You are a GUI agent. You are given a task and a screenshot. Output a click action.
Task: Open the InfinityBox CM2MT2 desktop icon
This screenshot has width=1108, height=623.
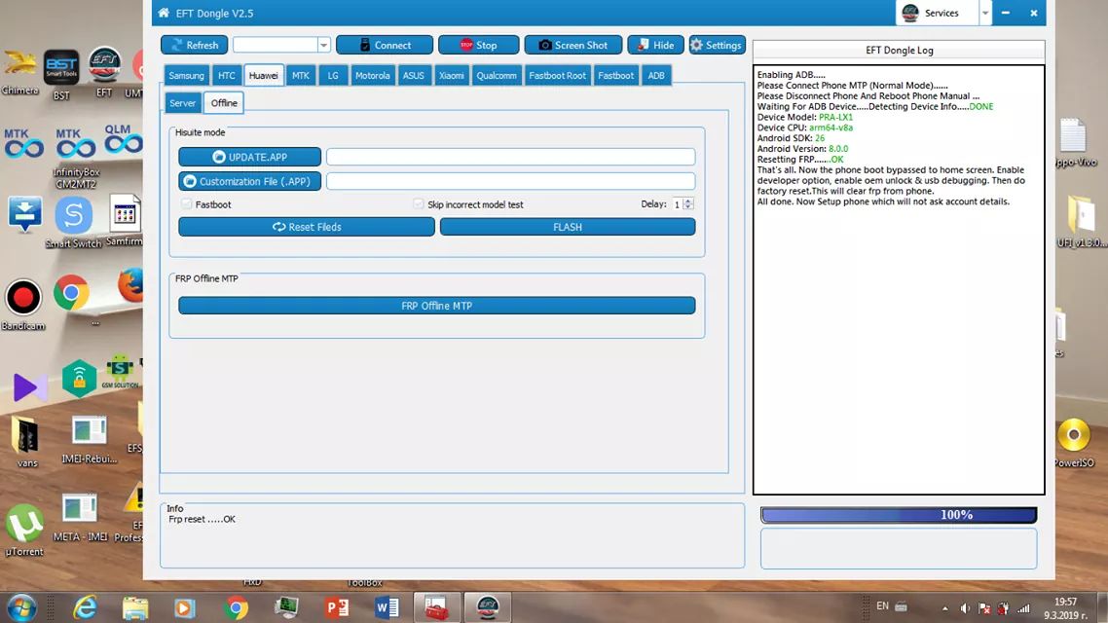coord(76,159)
